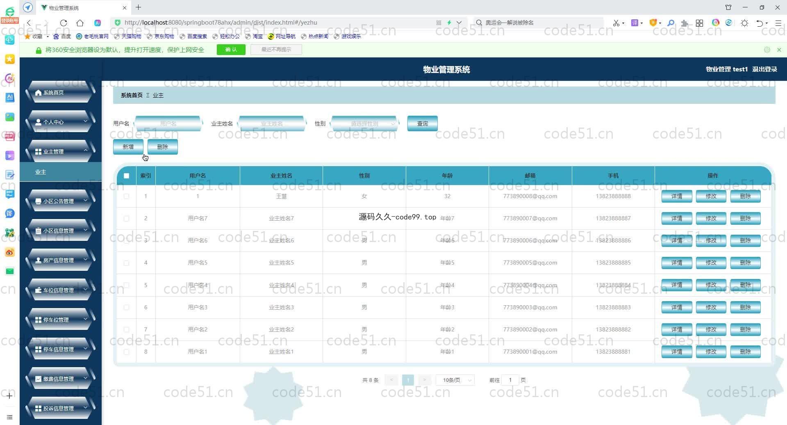The width and height of the screenshot is (787, 425).
Task: Click the 用户名 search input field
Action: coord(168,123)
